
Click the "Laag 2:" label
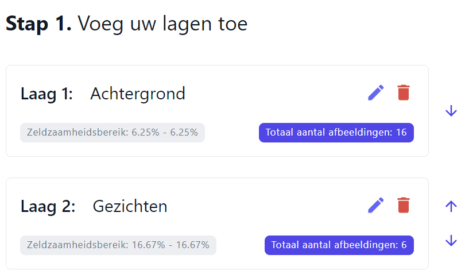click(x=48, y=207)
